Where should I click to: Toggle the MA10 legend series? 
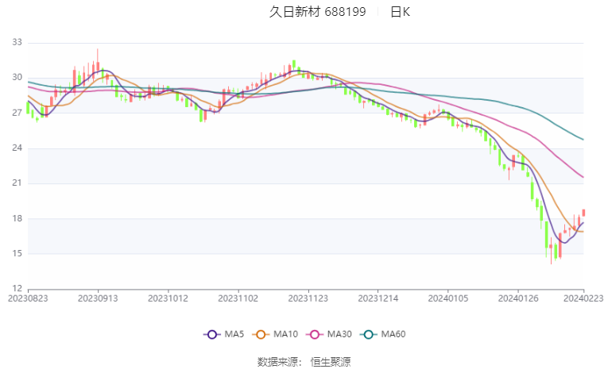coord(275,334)
